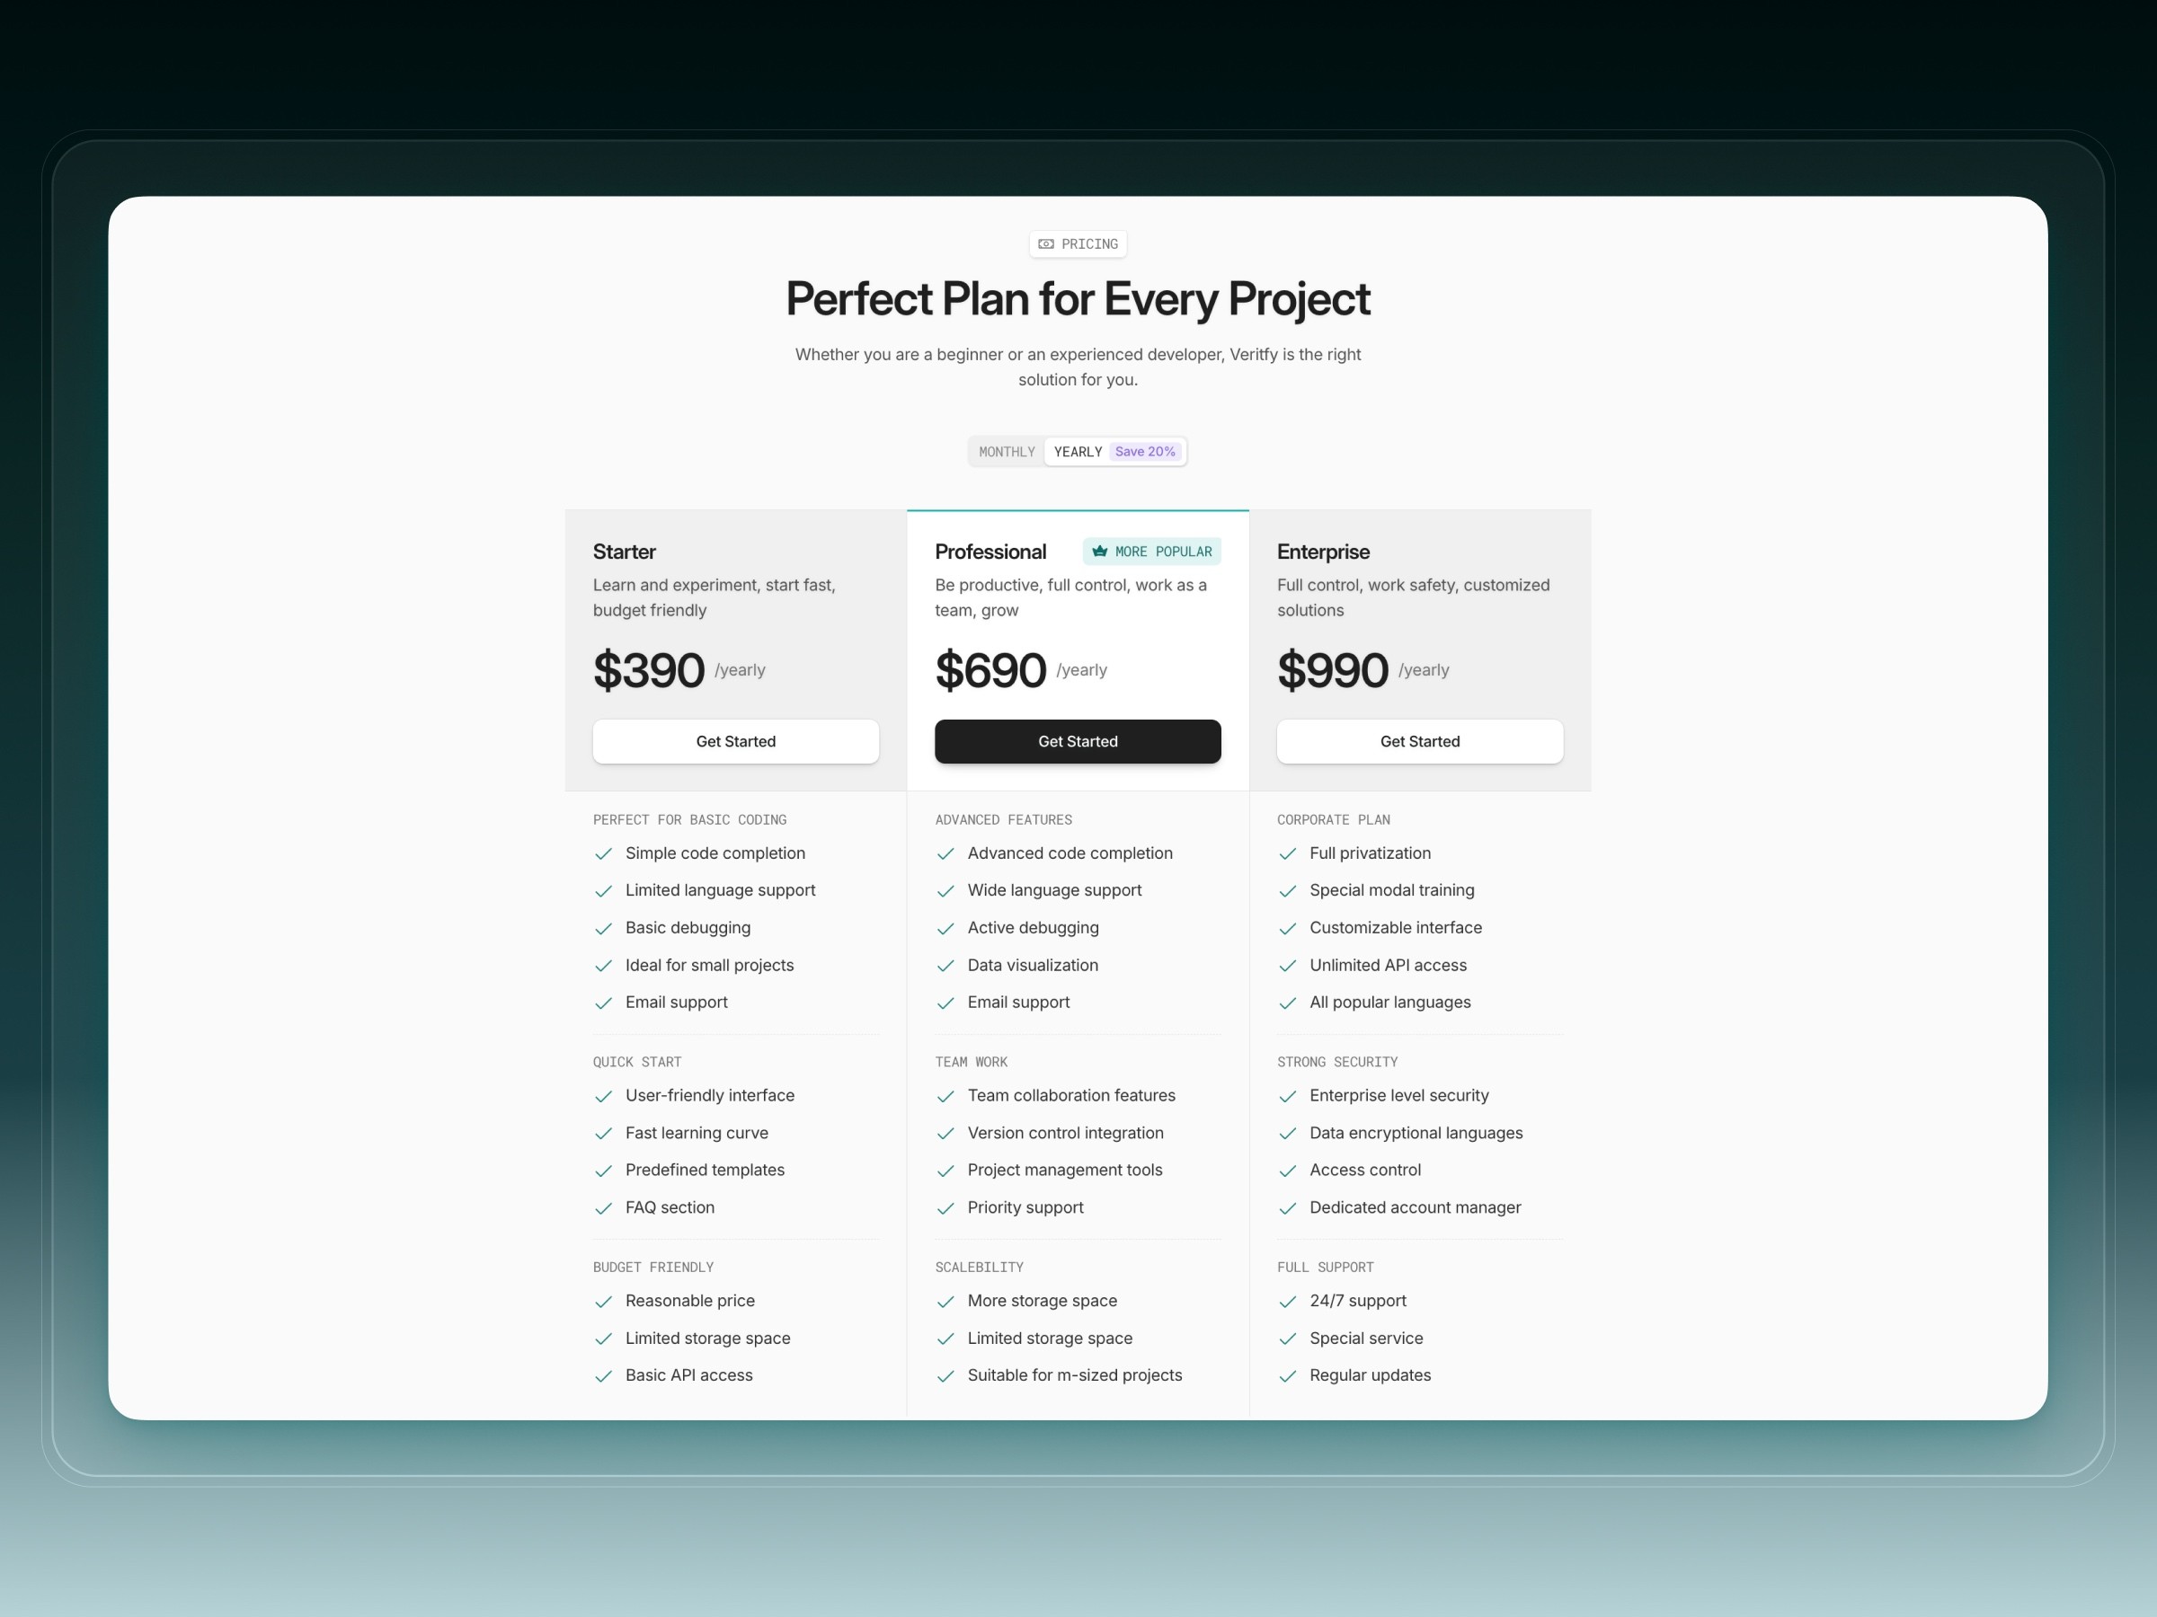Viewport: 2157px width, 1617px height.
Task: Click the checkmark icon next to 24/7 support
Action: [x=1287, y=1301]
